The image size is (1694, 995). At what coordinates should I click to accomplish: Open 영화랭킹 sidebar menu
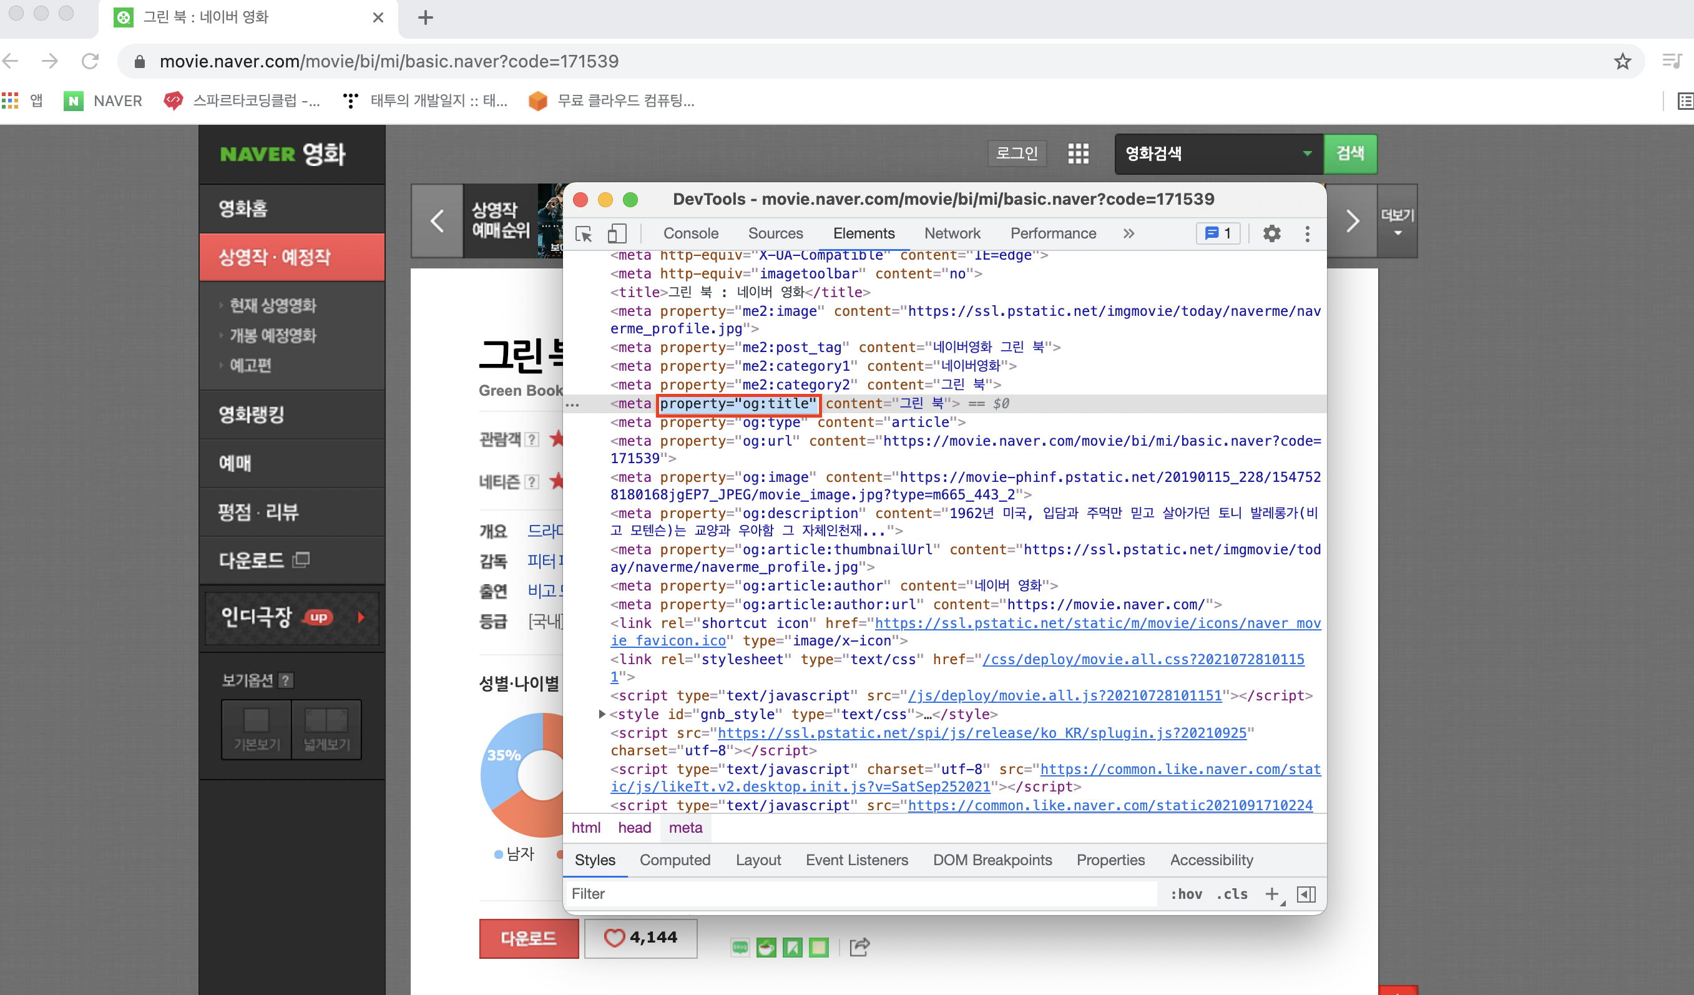tap(291, 414)
